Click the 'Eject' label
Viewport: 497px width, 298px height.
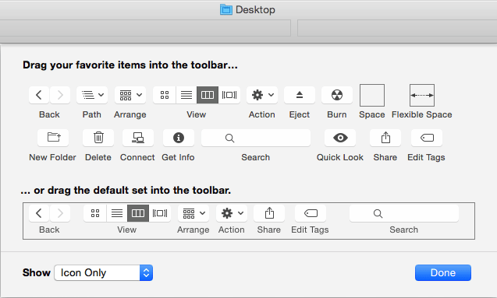pos(300,114)
